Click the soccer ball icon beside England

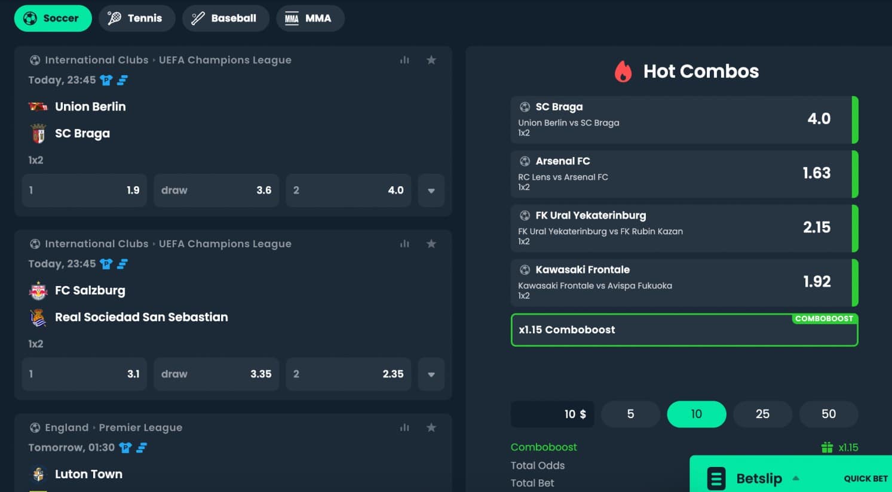(35, 428)
